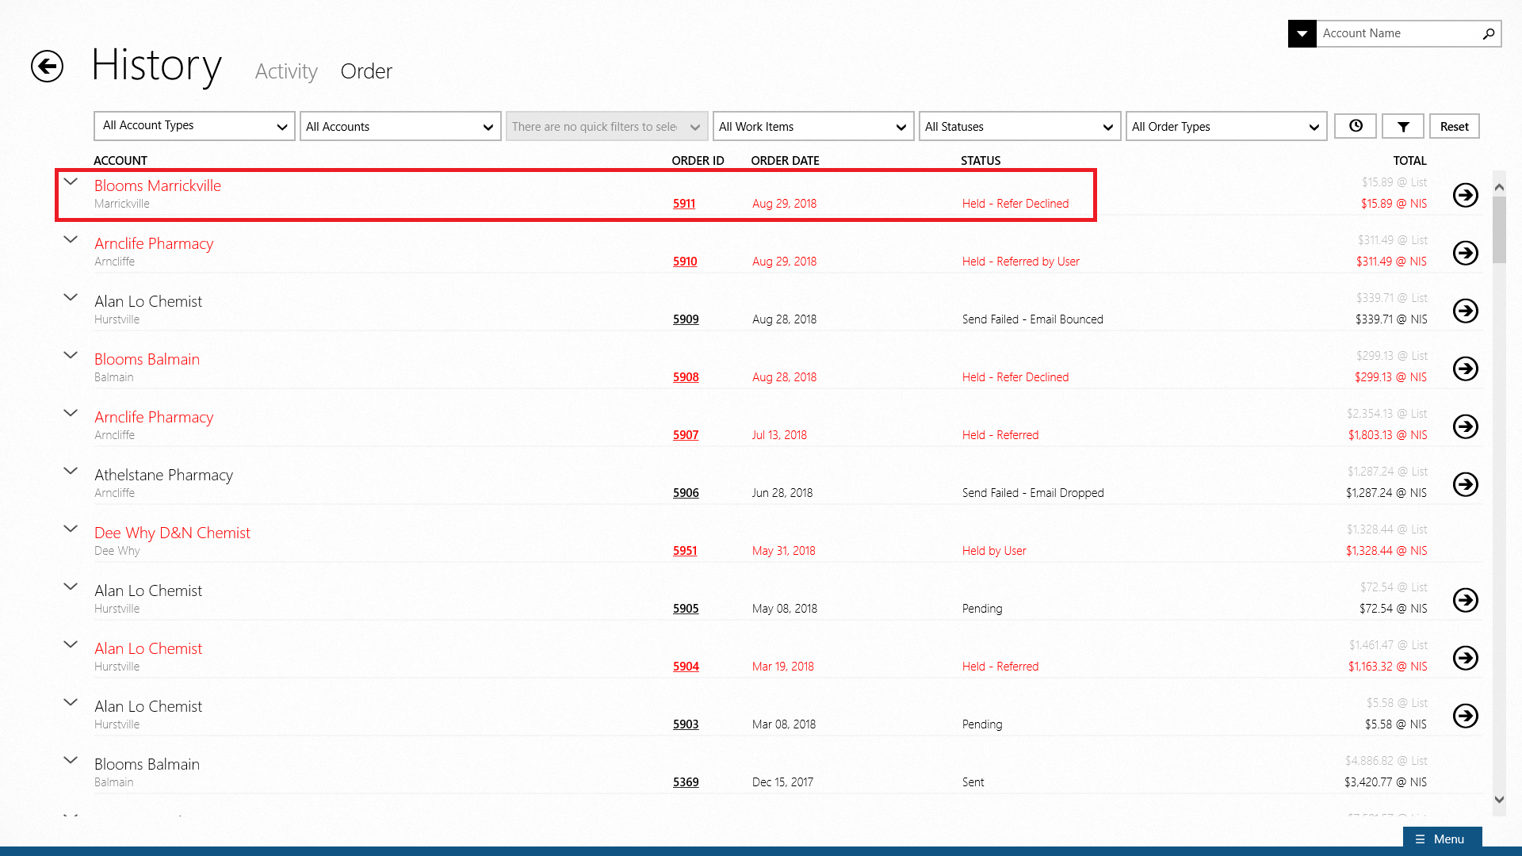Click the Menu button at bottom right

[x=1441, y=839]
